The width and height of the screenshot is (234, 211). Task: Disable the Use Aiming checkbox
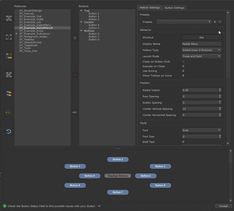click(183, 71)
